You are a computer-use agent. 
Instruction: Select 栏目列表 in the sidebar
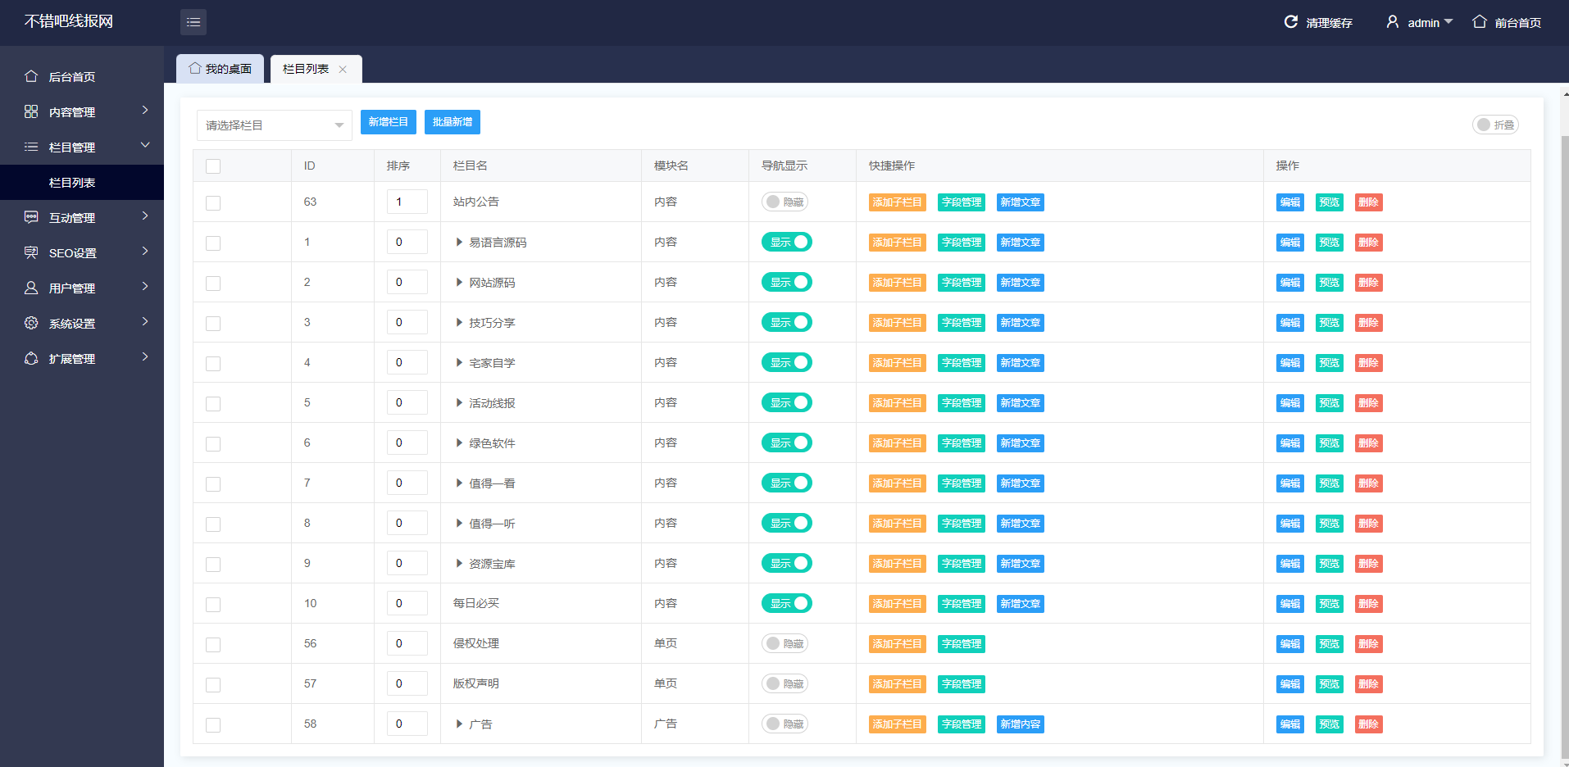[x=72, y=182]
